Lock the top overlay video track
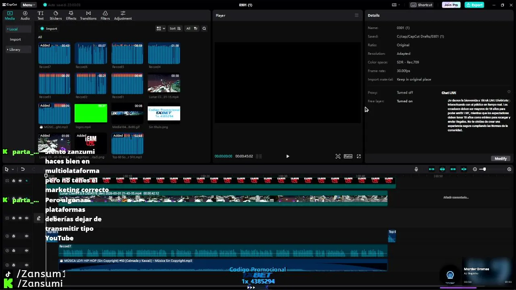The image size is (516, 290). pos(13,181)
